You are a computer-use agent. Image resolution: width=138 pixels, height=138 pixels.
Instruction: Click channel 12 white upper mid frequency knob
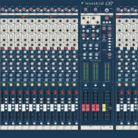[46, 26]
